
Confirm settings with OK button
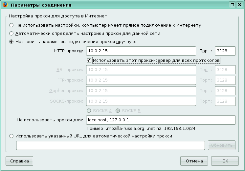click(225, 161)
